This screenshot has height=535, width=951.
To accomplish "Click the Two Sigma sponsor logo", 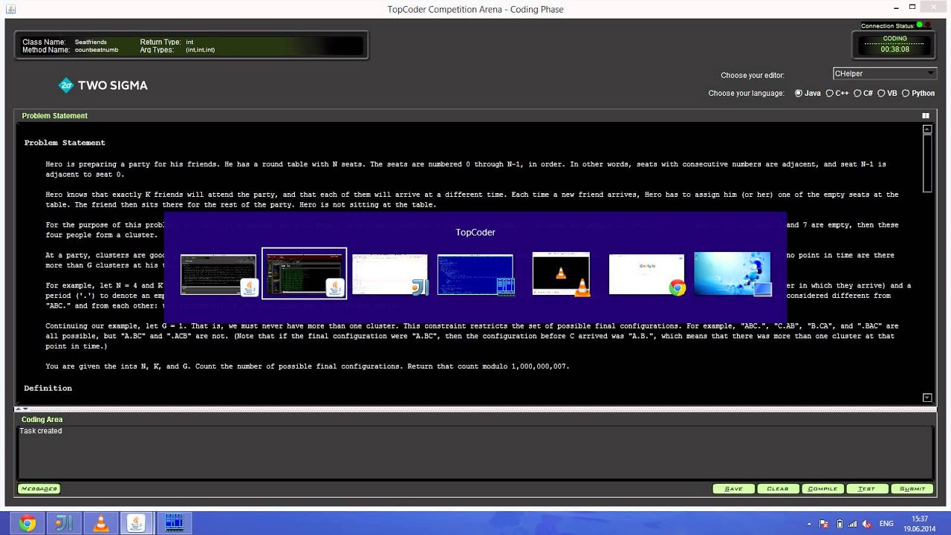I will click(103, 85).
